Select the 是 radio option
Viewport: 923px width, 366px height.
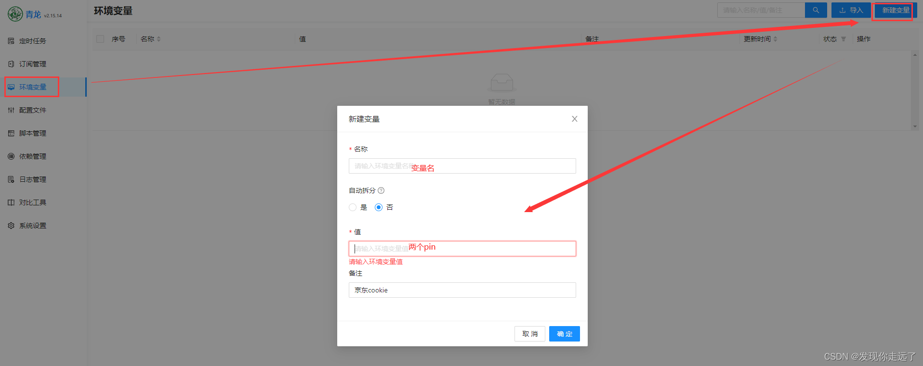(x=353, y=207)
